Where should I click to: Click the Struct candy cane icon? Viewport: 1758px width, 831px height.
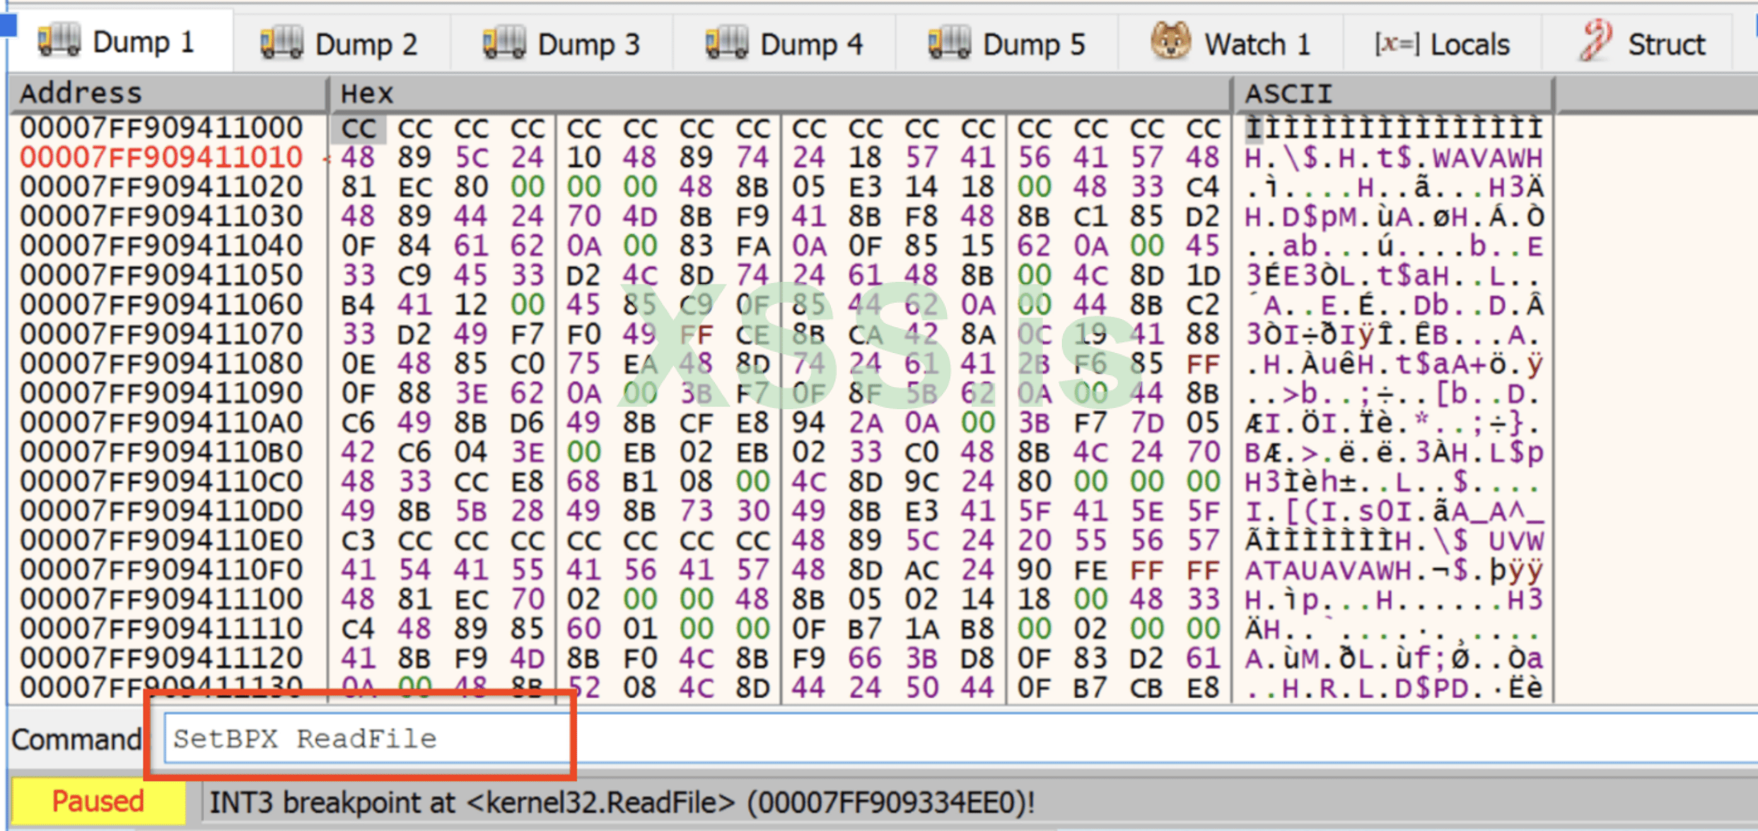pyautogui.click(x=1595, y=41)
